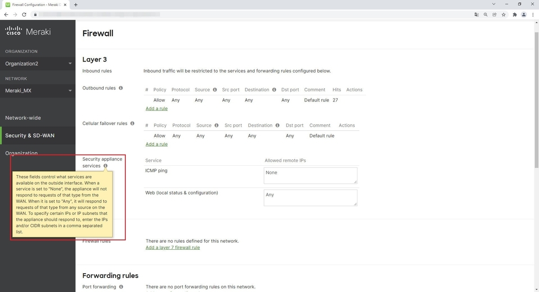
Task: Open Chrome's three-dot menu
Action: point(533,14)
